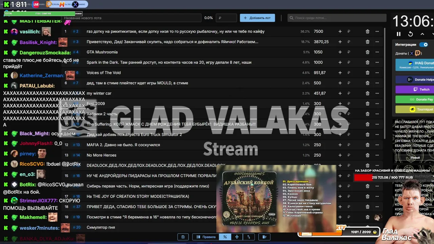This screenshot has height=244, width=434.
Task: Open more options for Voices of The Void
Action: (377, 73)
